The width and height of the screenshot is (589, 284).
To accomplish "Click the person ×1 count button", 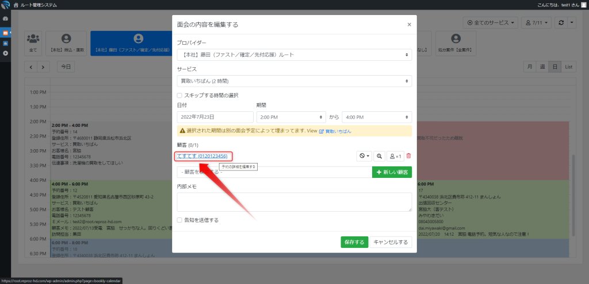I will point(395,156).
